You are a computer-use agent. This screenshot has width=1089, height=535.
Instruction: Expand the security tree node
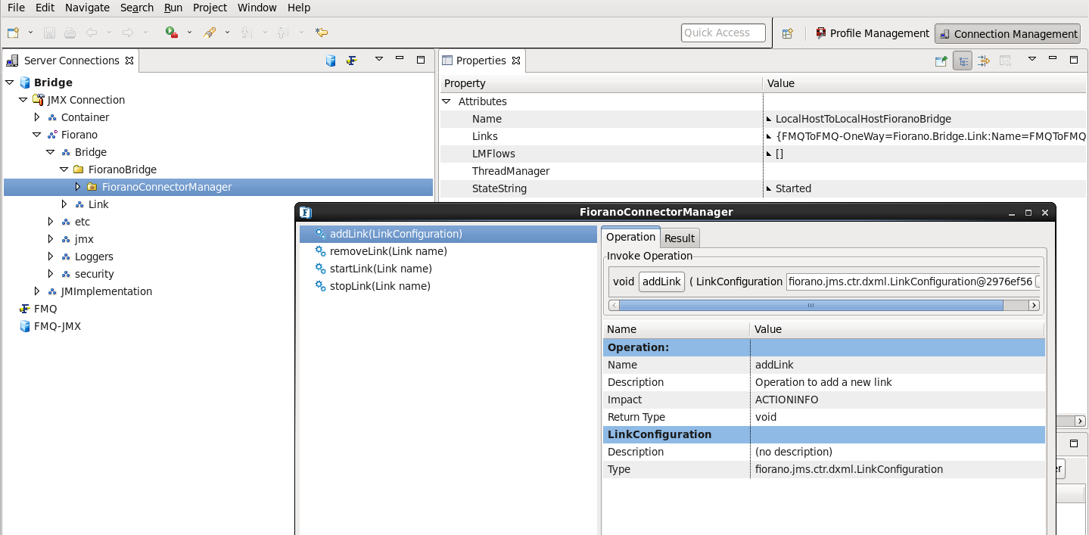[x=51, y=274]
